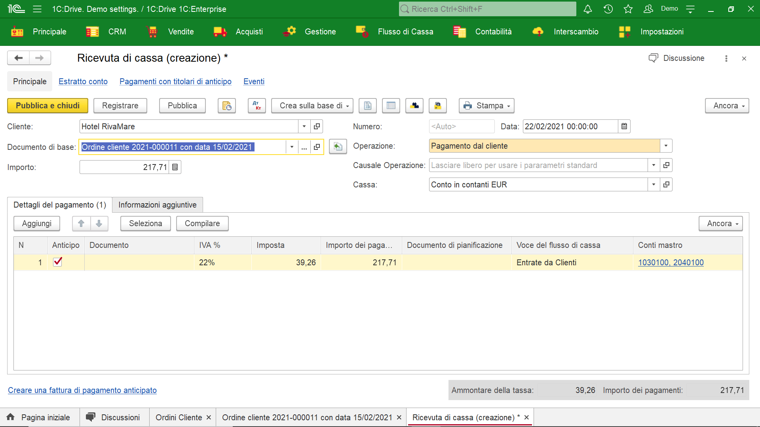Open Flusso di Cassa section
This screenshot has height=427, width=760.
(395, 32)
